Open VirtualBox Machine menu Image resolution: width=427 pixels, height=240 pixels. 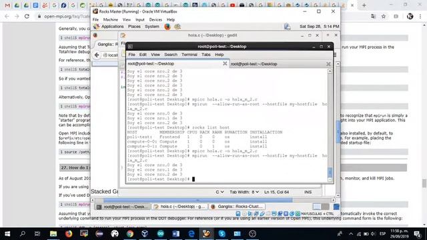(111, 19)
